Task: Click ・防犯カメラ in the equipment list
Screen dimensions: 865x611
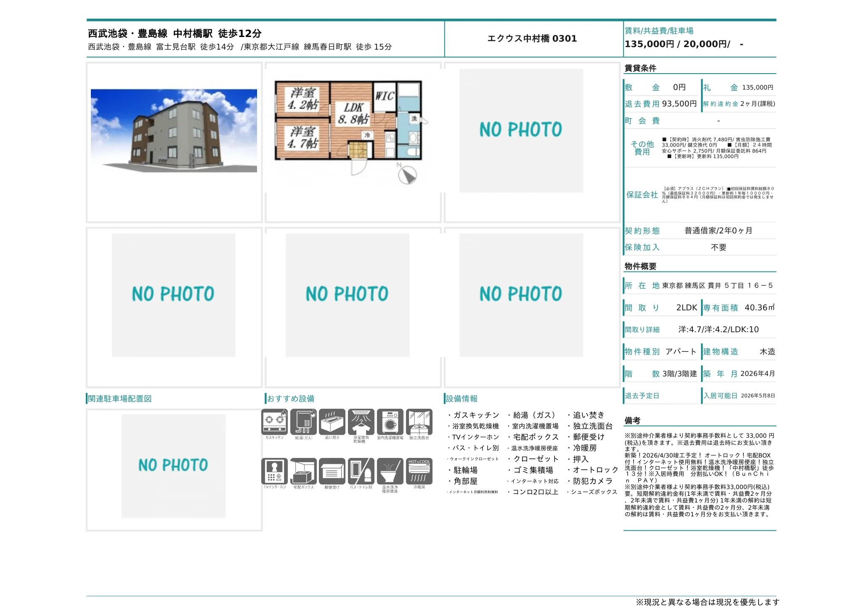Action: pos(589,481)
